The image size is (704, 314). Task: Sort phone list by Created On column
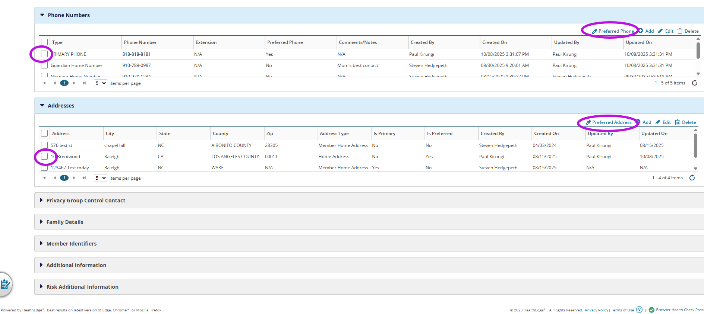pos(495,42)
